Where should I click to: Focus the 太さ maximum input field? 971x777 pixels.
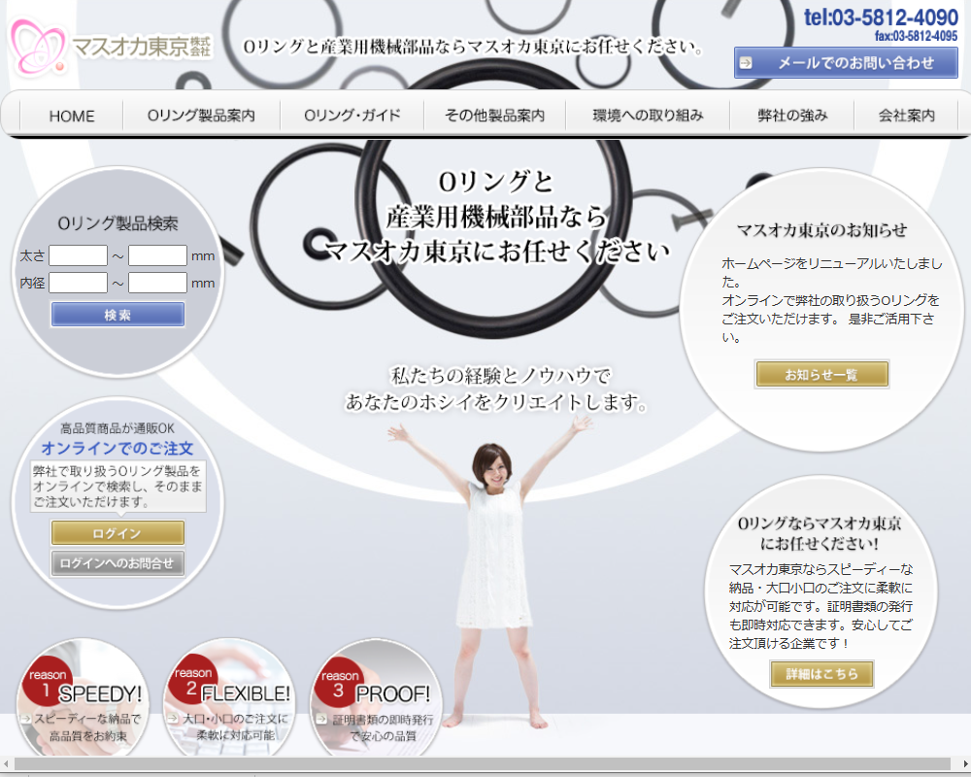coord(157,255)
